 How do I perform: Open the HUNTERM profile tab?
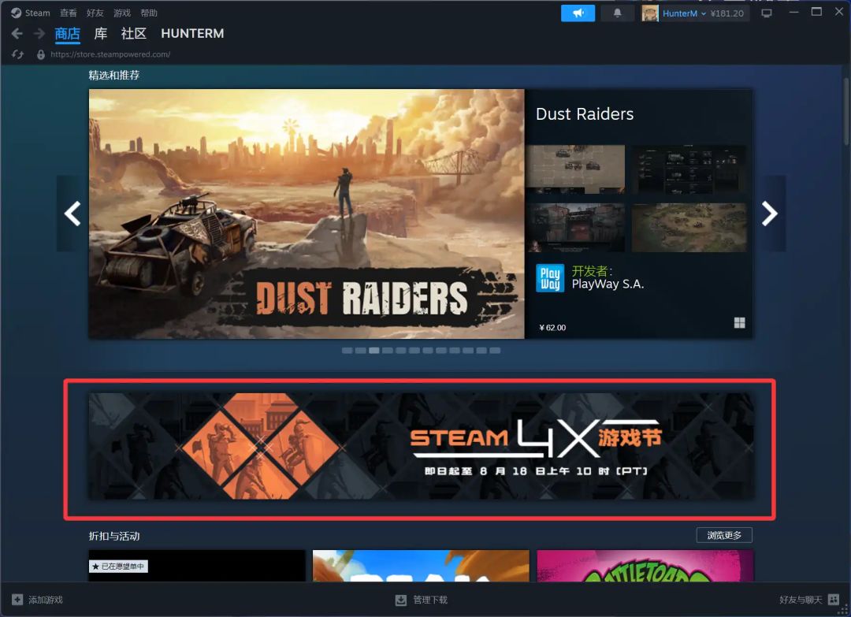coord(192,34)
